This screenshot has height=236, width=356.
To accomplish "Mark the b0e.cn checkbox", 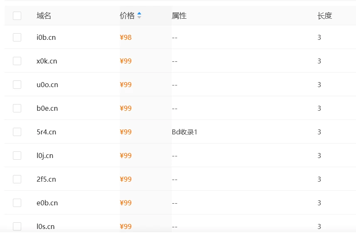I will click(17, 108).
